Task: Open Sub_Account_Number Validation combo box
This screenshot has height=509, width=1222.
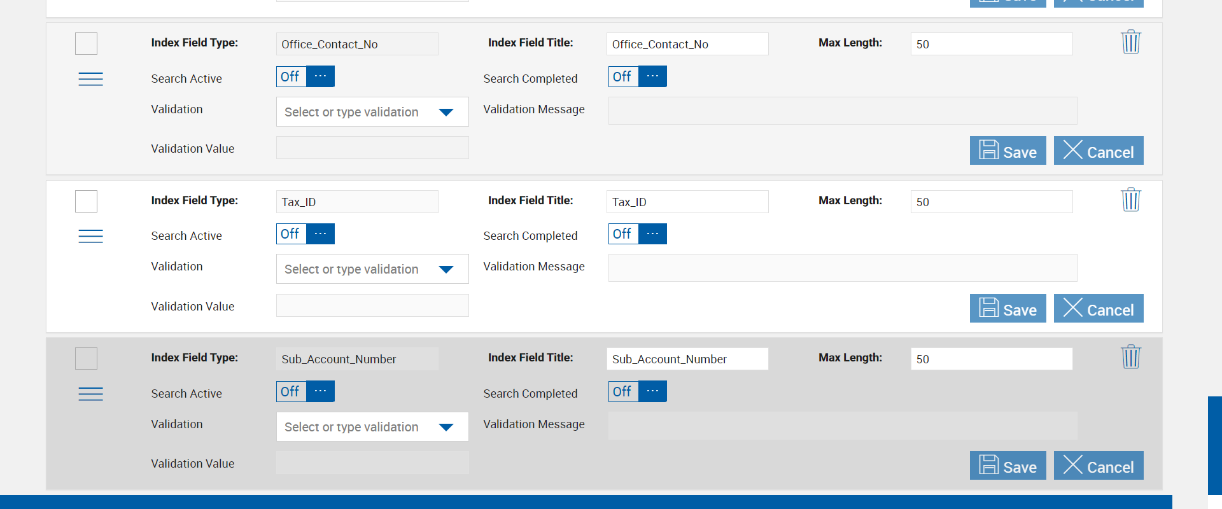Action: point(372,427)
